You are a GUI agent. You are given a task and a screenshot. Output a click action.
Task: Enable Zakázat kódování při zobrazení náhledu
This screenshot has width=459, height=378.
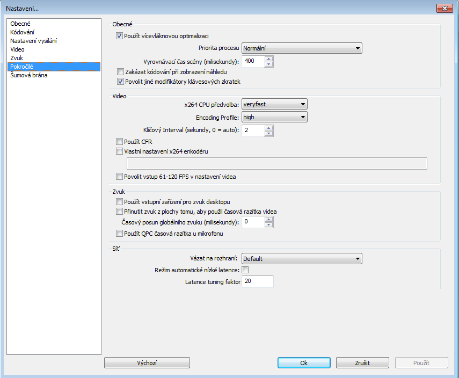(120, 72)
